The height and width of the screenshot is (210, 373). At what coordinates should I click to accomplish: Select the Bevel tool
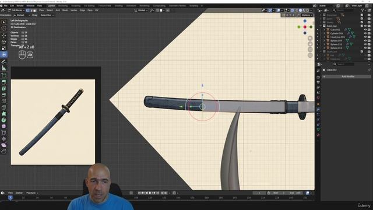(x=4, y=95)
